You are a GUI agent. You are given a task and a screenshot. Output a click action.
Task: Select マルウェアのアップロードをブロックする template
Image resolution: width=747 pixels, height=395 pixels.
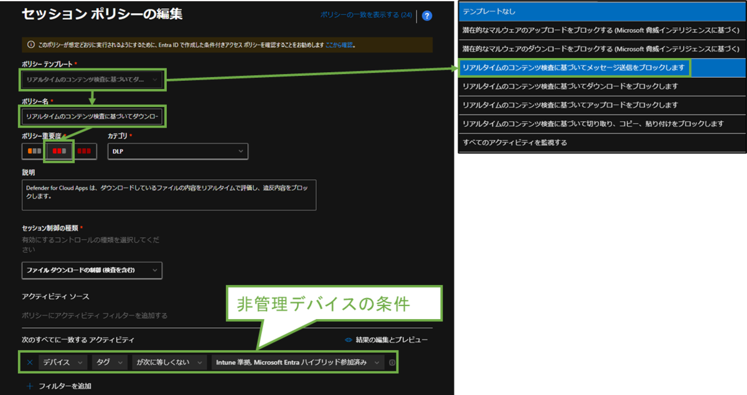point(602,30)
